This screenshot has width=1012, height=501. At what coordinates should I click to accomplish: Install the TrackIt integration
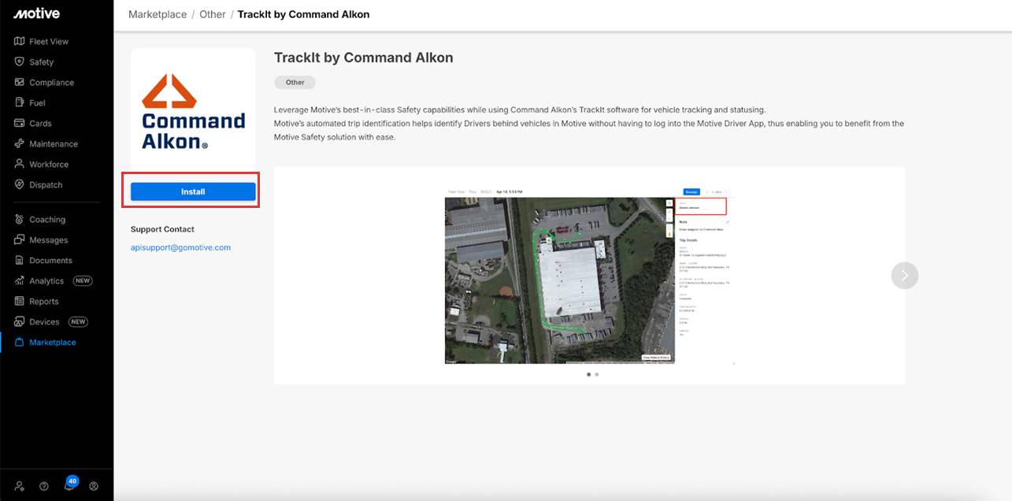pos(193,191)
